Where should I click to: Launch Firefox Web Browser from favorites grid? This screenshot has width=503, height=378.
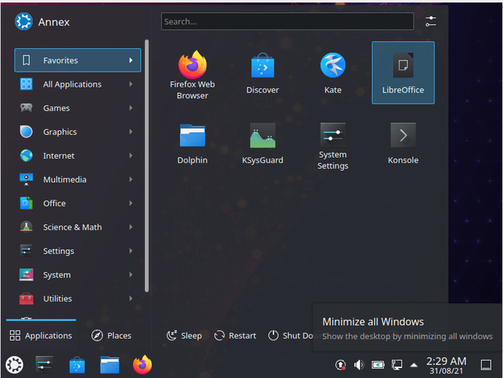[192, 75]
